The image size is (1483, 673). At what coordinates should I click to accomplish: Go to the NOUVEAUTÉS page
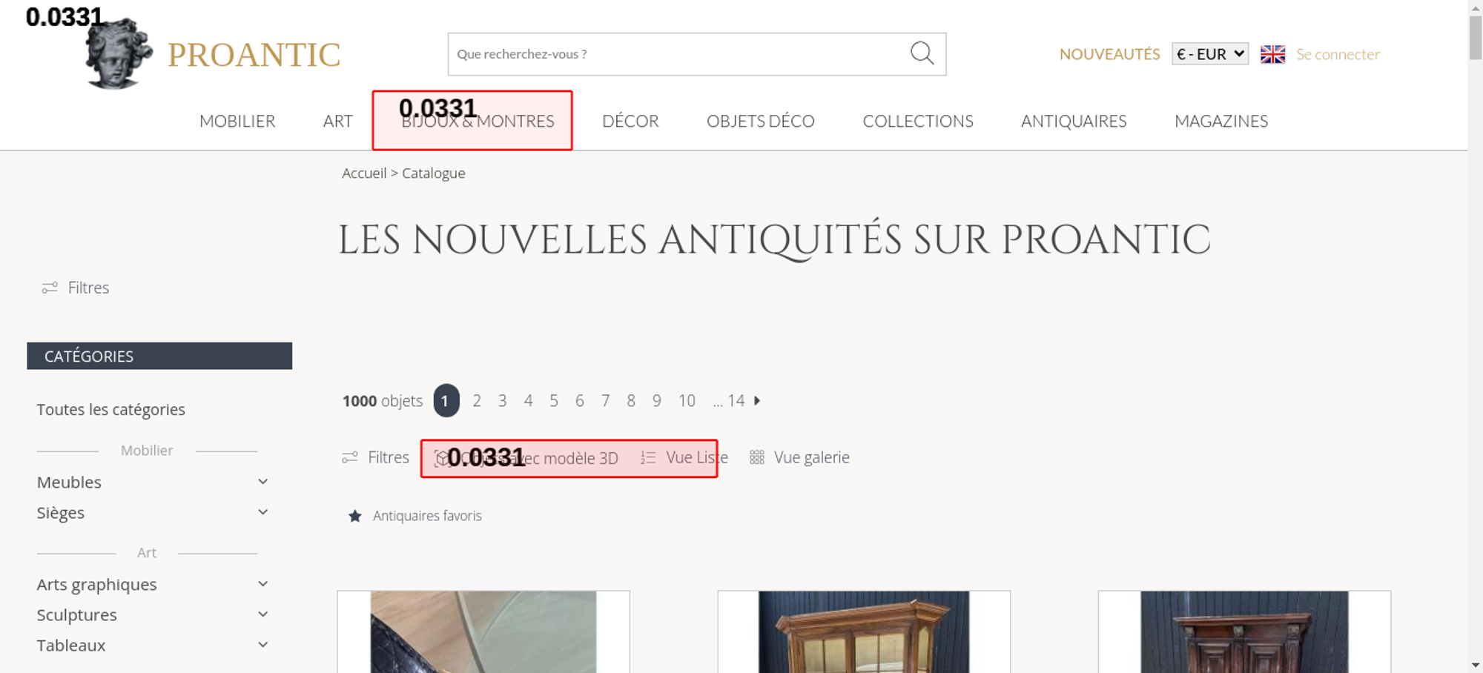click(x=1109, y=54)
